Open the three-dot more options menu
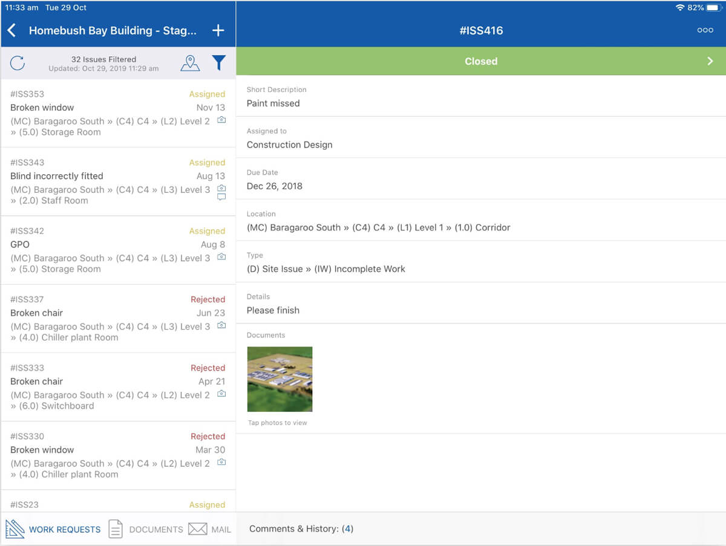 click(x=705, y=30)
